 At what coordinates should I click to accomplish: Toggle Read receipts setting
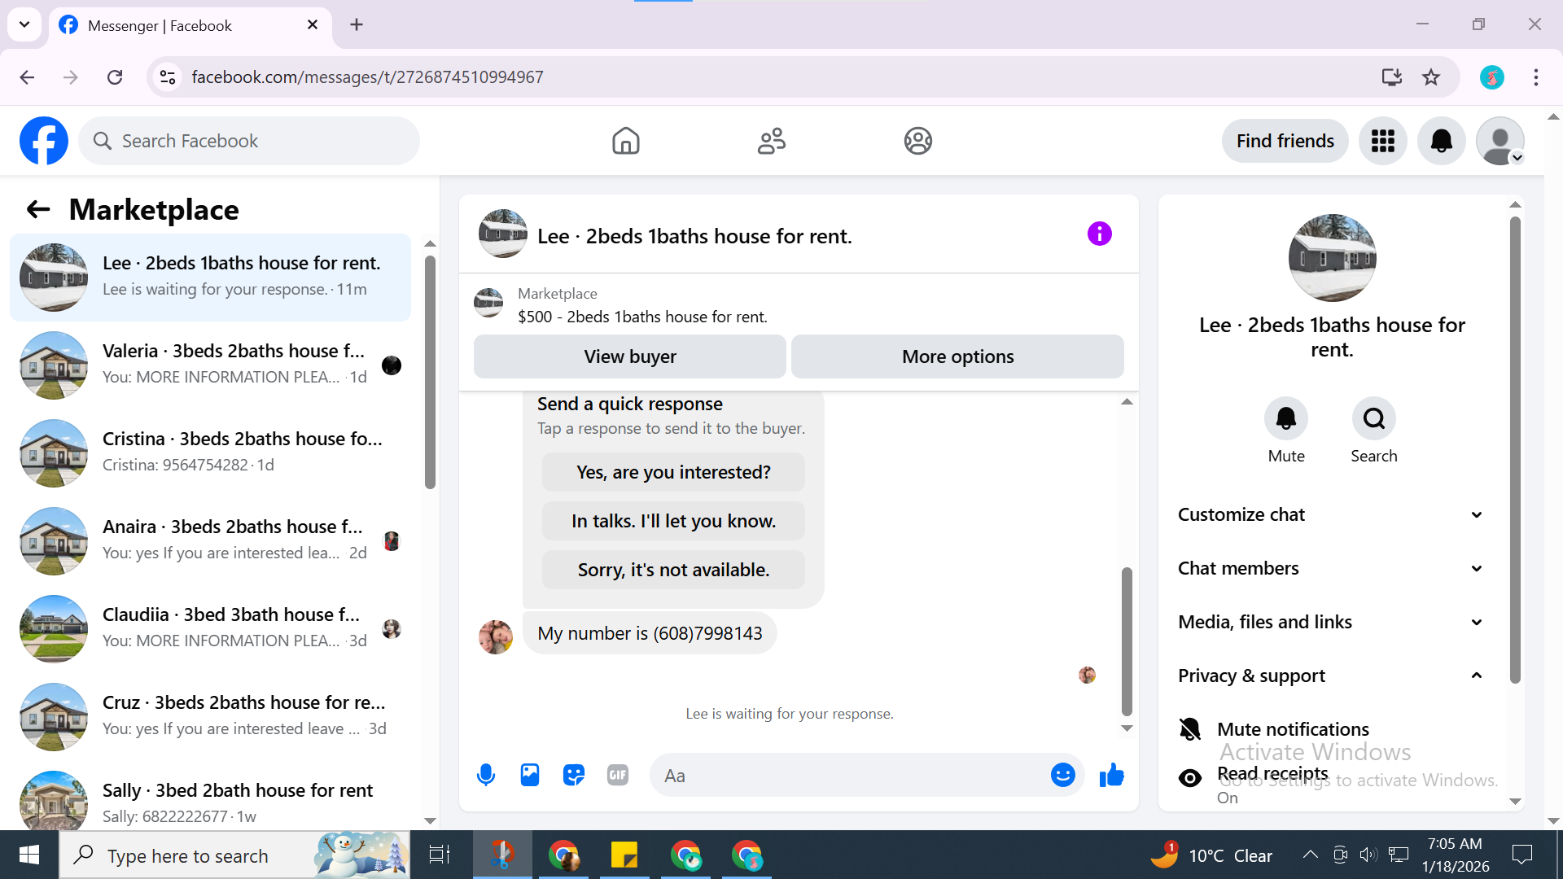tap(1272, 775)
